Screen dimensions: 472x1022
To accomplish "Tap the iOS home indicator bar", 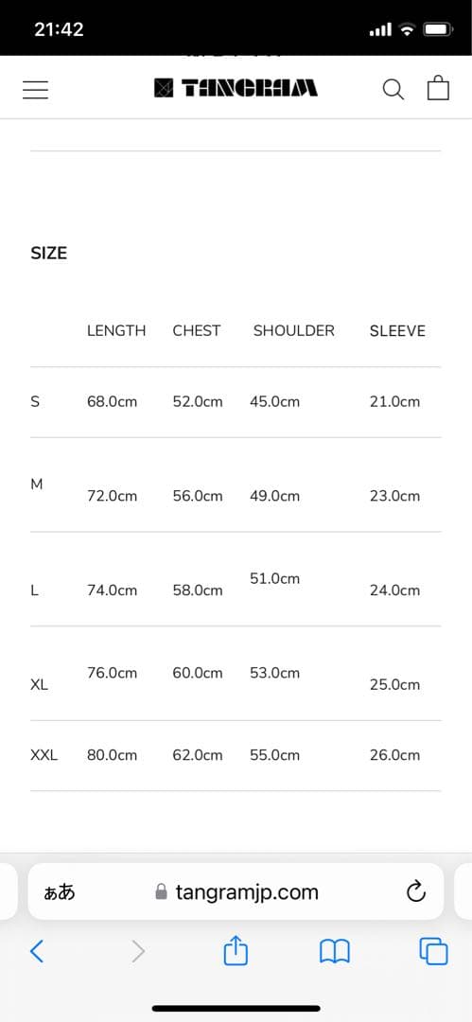I will click(x=236, y=1009).
